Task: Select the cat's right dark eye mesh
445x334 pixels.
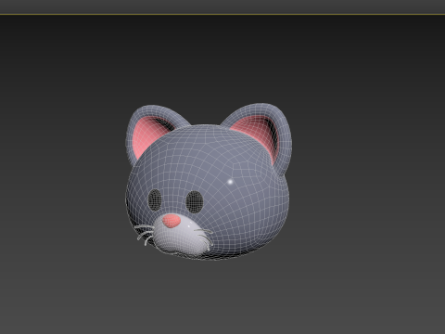Action: (x=195, y=202)
